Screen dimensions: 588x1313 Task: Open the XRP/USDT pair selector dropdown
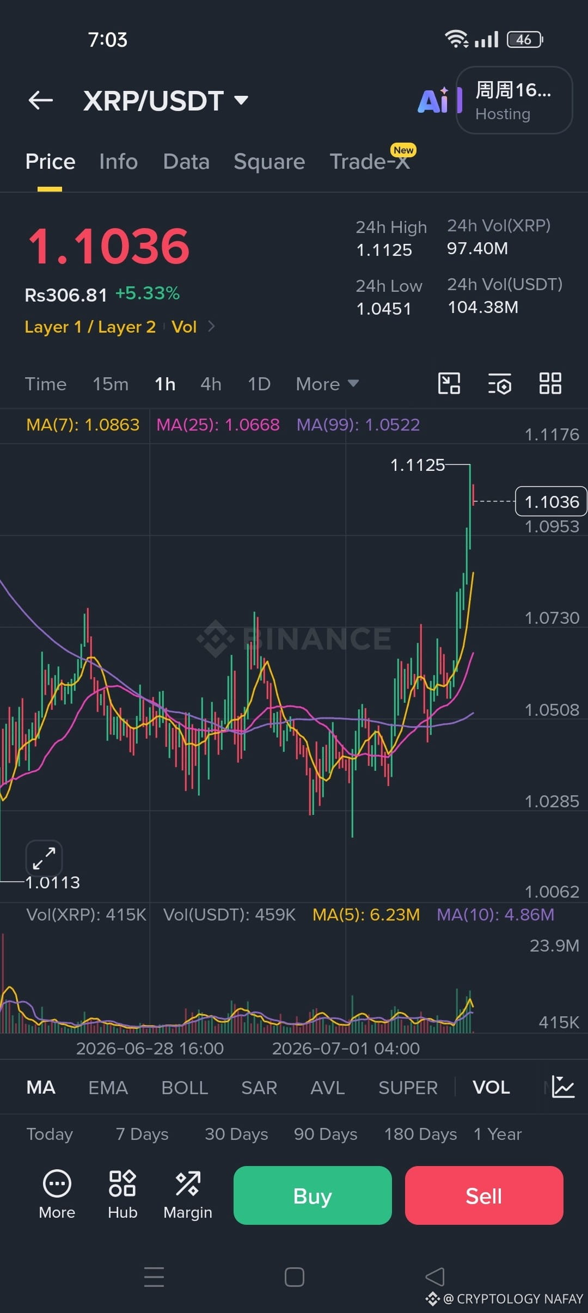166,101
